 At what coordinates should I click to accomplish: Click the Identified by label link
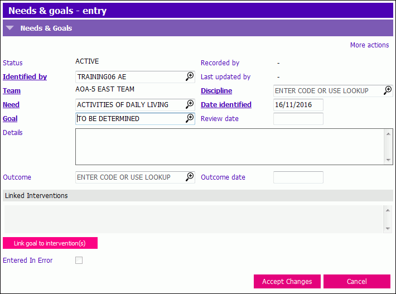pos(25,76)
